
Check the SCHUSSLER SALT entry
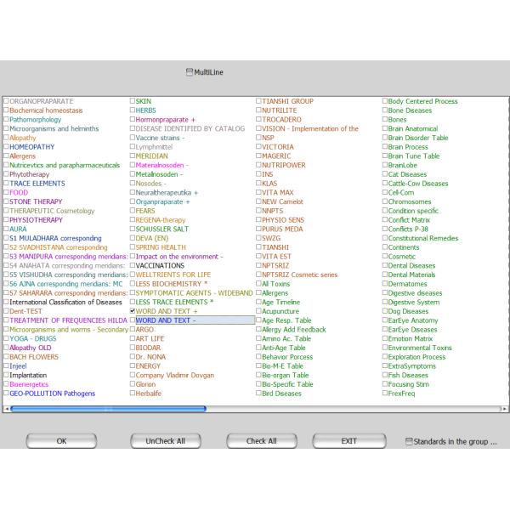pos(133,229)
